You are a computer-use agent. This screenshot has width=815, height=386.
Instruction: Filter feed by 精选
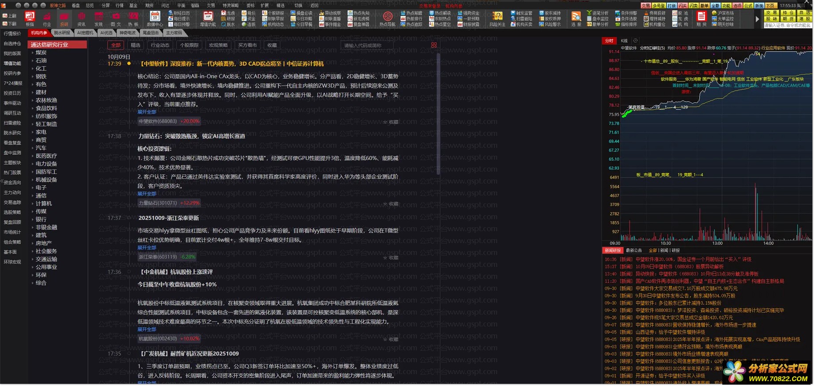[x=136, y=45]
